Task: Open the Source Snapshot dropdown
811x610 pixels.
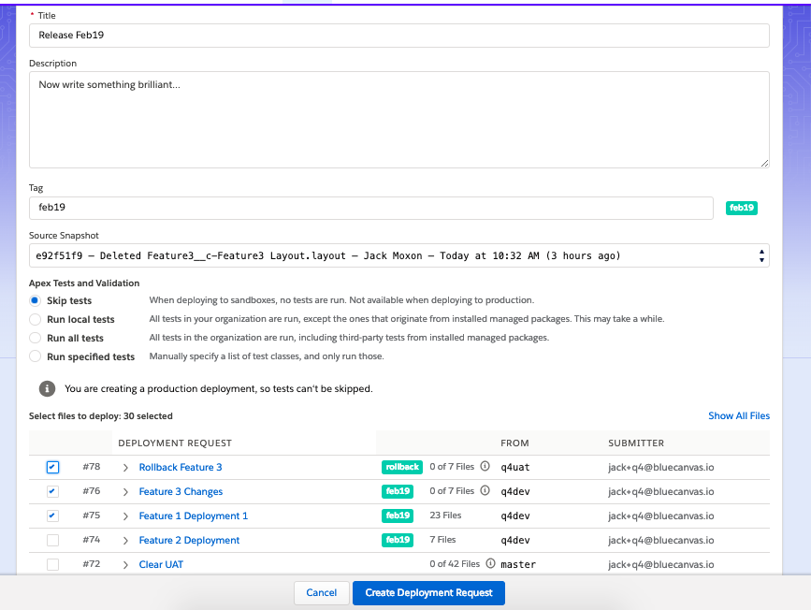Action: 398,255
